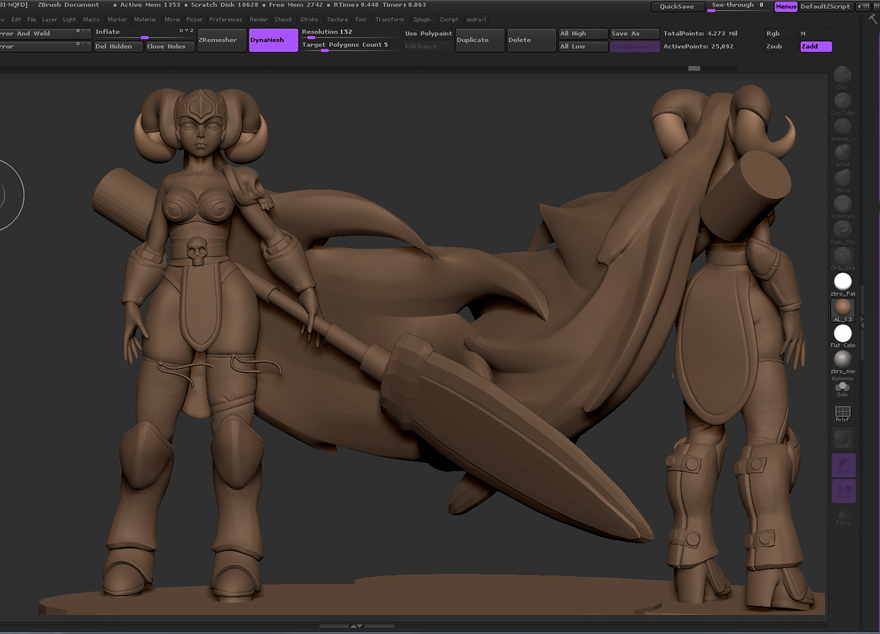
Task: Expand the right tray divider arrows
Action: pos(862,321)
